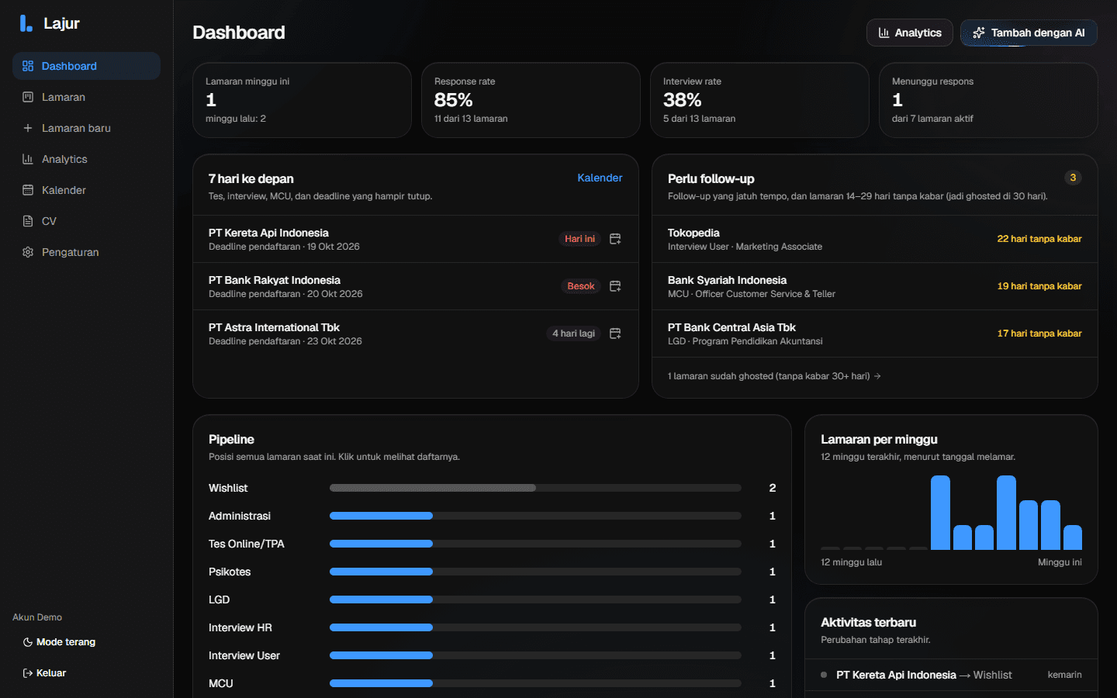Click the Pengaturan gear icon
This screenshot has width=1117, height=698.
[x=28, y=252]
